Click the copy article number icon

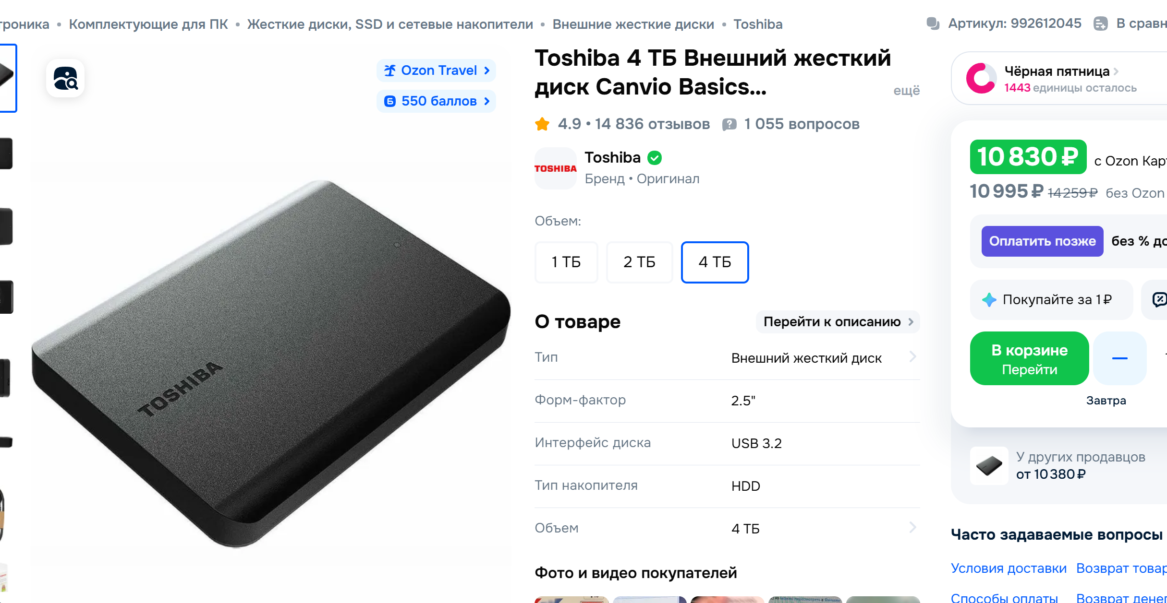933,24
